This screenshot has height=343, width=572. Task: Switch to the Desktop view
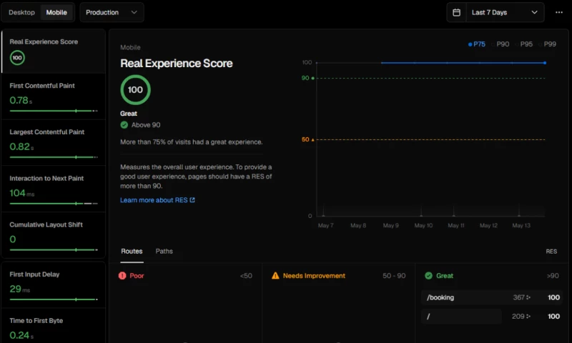(x=21, y=12)
